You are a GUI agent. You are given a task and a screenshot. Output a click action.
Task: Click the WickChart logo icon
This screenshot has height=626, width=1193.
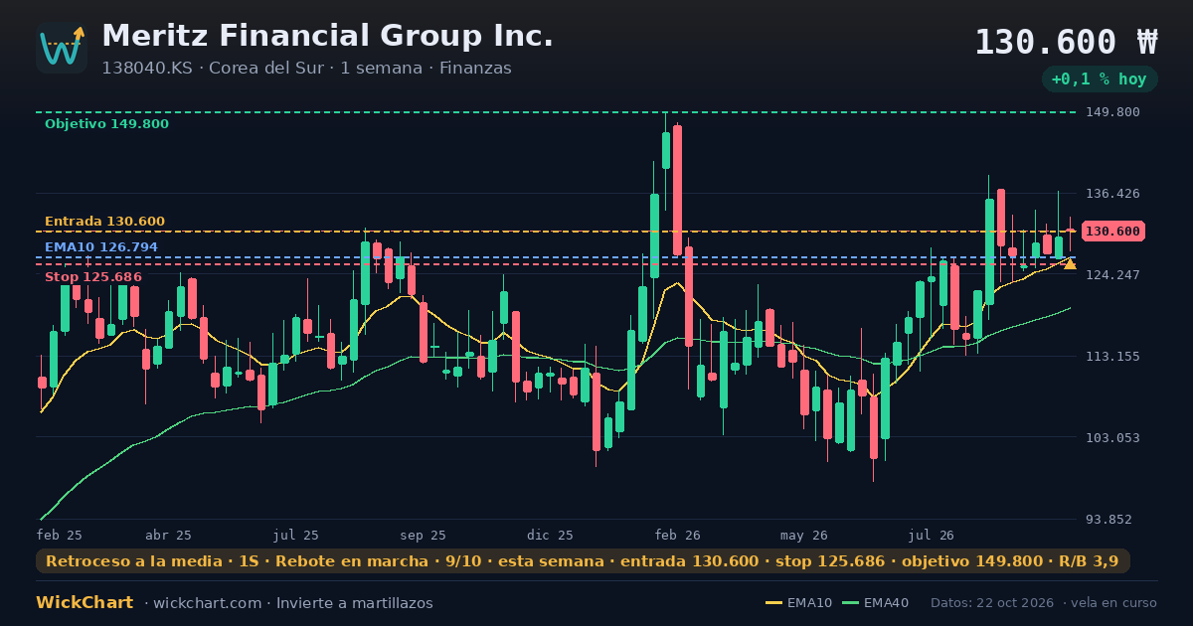pos(62,48)
